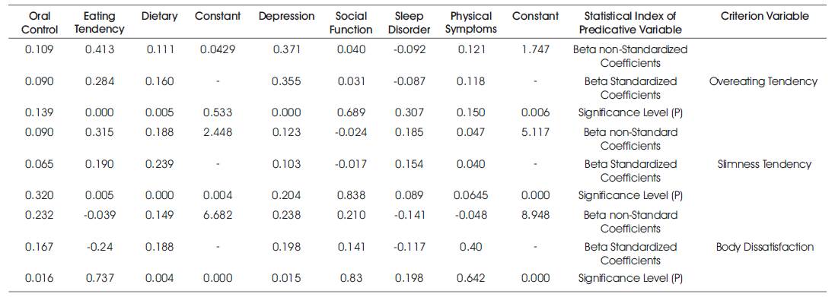
Task: Select Statistical Index of Predicative Variable header
Action: (630, 22)
